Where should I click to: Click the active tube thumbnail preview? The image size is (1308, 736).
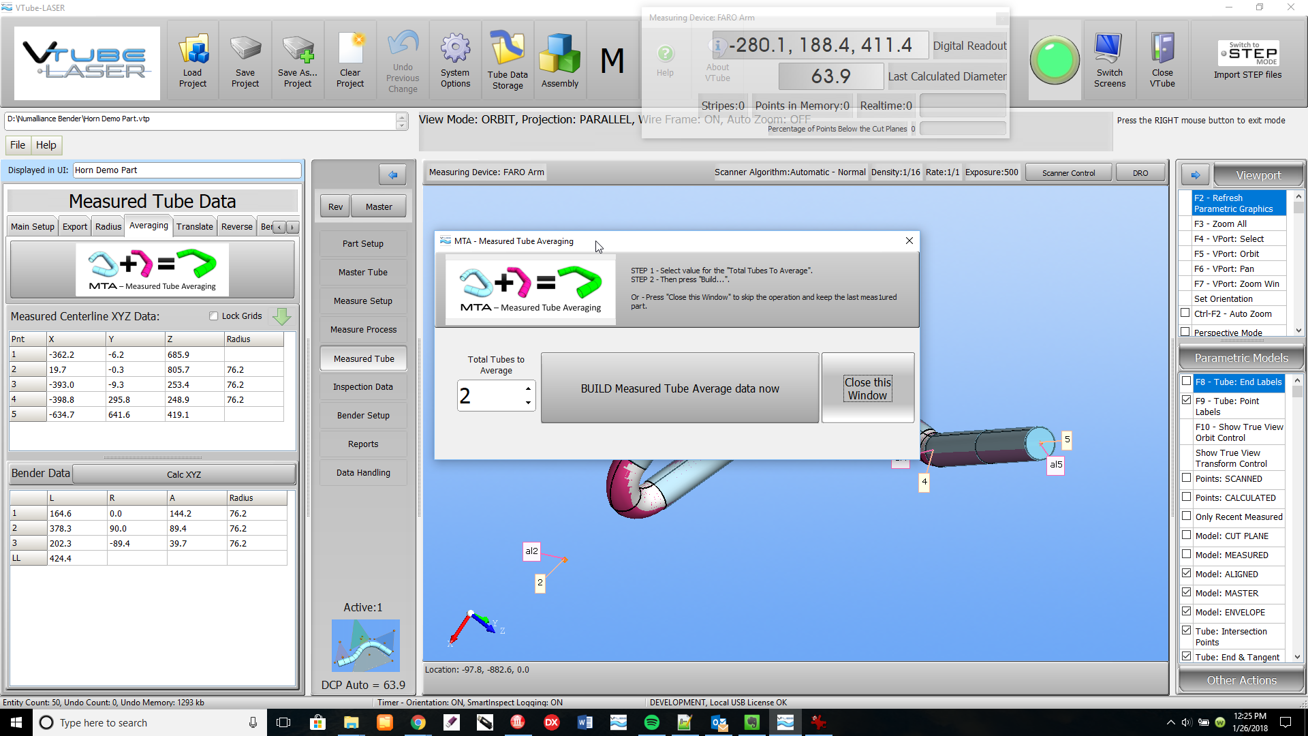365,645
